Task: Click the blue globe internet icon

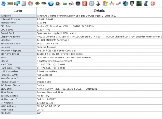Action: tap(51, 4)
